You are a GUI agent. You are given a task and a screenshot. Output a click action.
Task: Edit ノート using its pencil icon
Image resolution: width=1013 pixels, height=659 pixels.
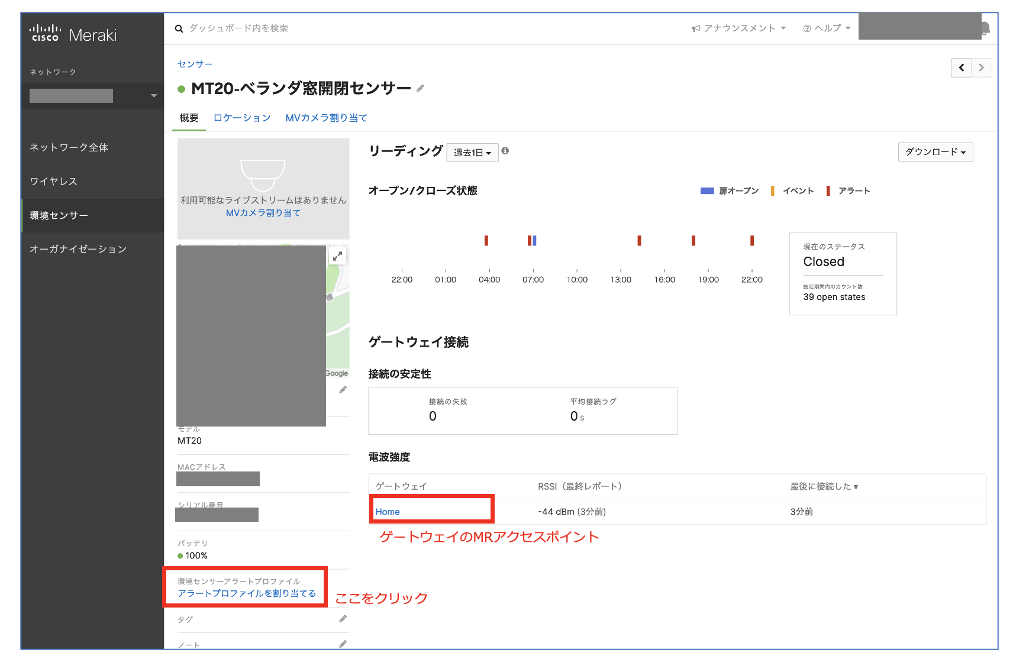pos(343,644)
